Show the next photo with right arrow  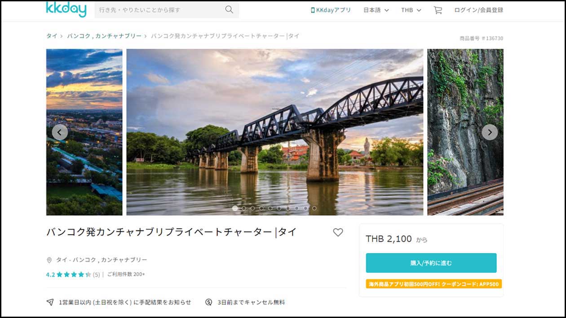point(490,132)
